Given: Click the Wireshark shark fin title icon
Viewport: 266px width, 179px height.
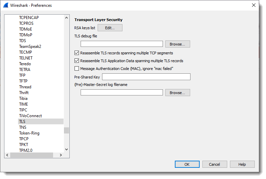Looking at the screenshot, I should [5, 5].
